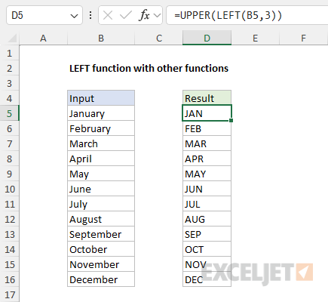Select row 12 header
The height and width of the screenshot is (302, 328).
(10, 219)
